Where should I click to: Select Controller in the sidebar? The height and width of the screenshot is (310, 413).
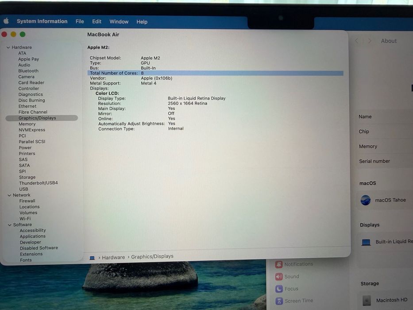[x=29, y=89]
